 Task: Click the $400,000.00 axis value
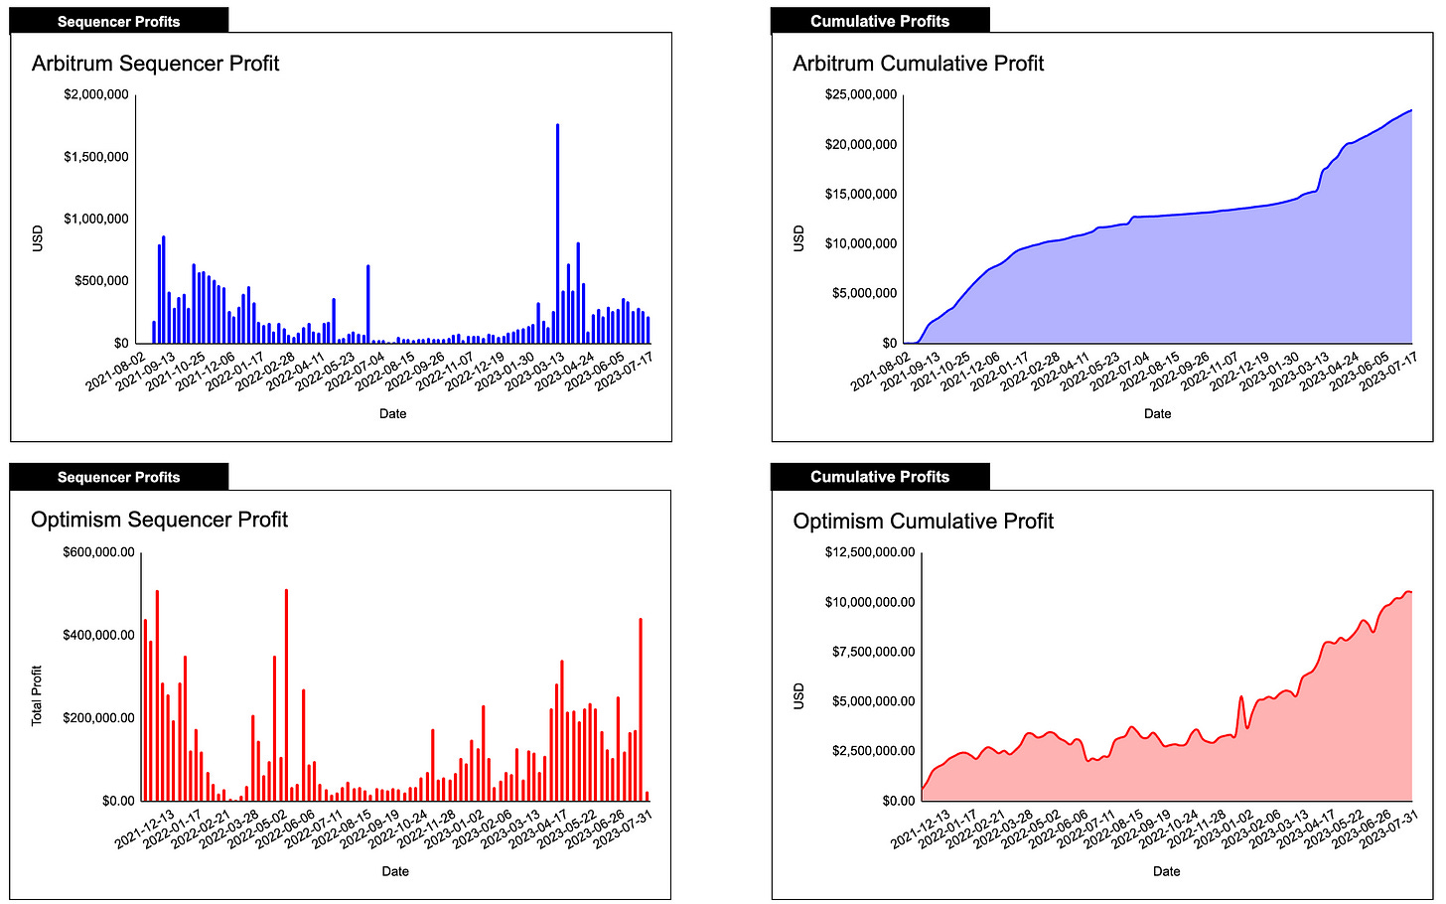pyautogui.click(x=98, y=635)
